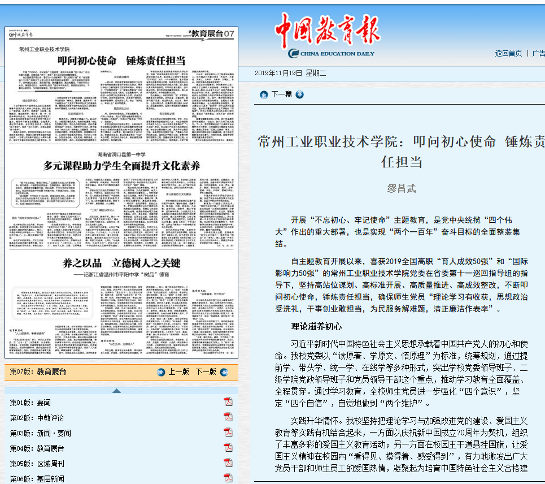The width and height of the screenshot is (545, 484).
Task: Open 第06版：基层新闻 page
Action: 37,479
